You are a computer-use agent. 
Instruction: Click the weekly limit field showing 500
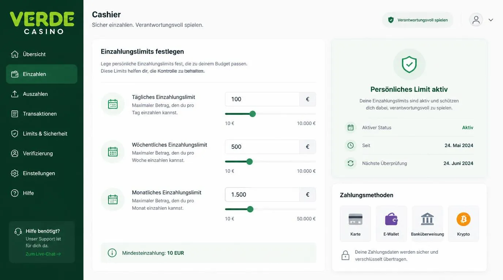tap(262, 147)
